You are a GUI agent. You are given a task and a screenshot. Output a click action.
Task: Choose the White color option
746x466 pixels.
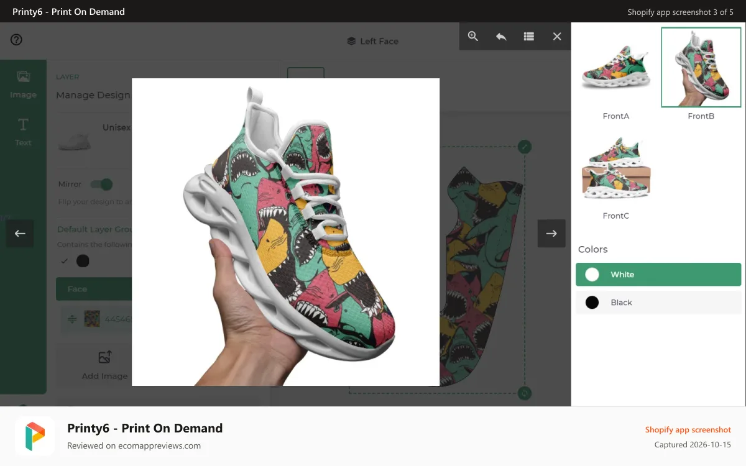[x=658, y=275]
